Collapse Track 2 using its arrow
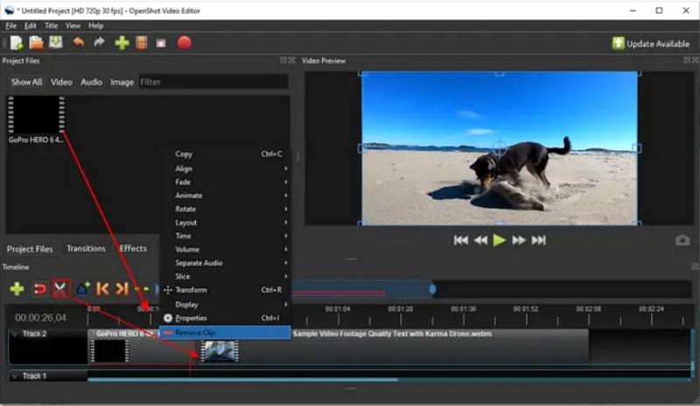 [x=16, y=334]
